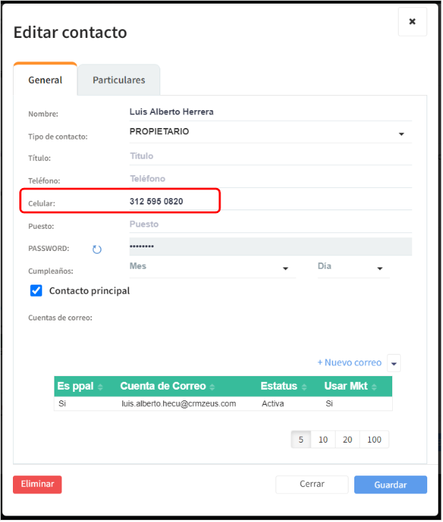Open the Tipo de contacto dropdown

401,134
